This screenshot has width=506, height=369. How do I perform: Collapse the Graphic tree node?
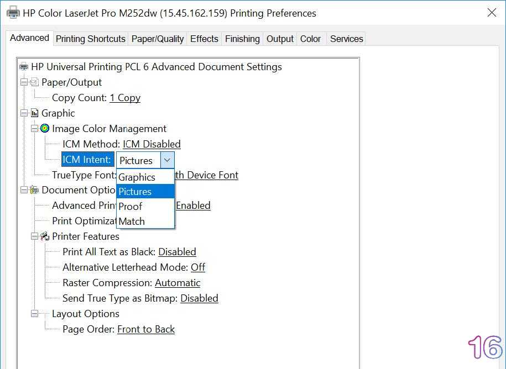pos(24,113)
